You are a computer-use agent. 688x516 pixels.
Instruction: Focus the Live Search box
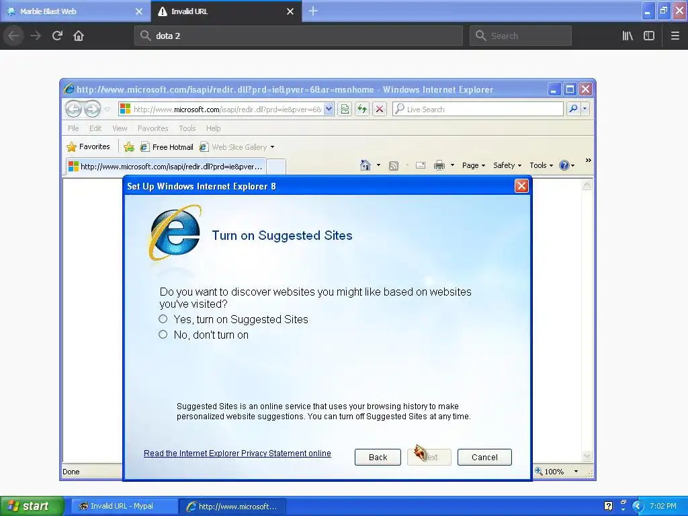[x=478, y=110]
